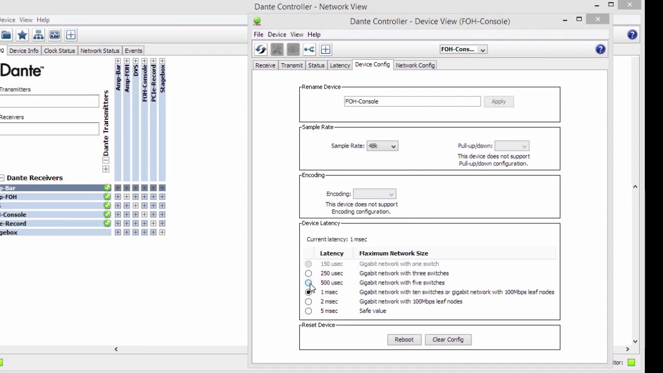Click the Clear Config button
Image resolution: width=663 pixels, height=373 pixels.
click(x=448, y=339)
